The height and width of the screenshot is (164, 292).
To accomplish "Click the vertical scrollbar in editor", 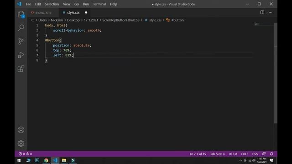I will 276,72.
